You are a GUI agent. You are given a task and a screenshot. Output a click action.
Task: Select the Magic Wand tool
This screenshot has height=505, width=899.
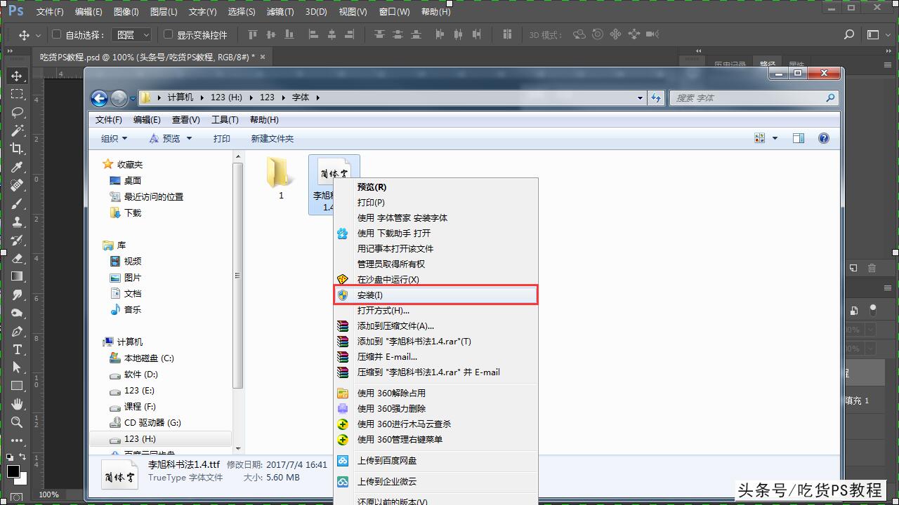coord(17,130)
